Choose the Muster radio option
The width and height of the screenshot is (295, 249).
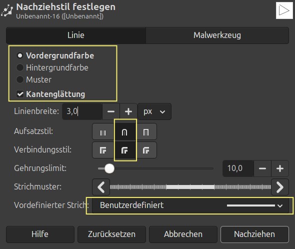click(34, 79)
